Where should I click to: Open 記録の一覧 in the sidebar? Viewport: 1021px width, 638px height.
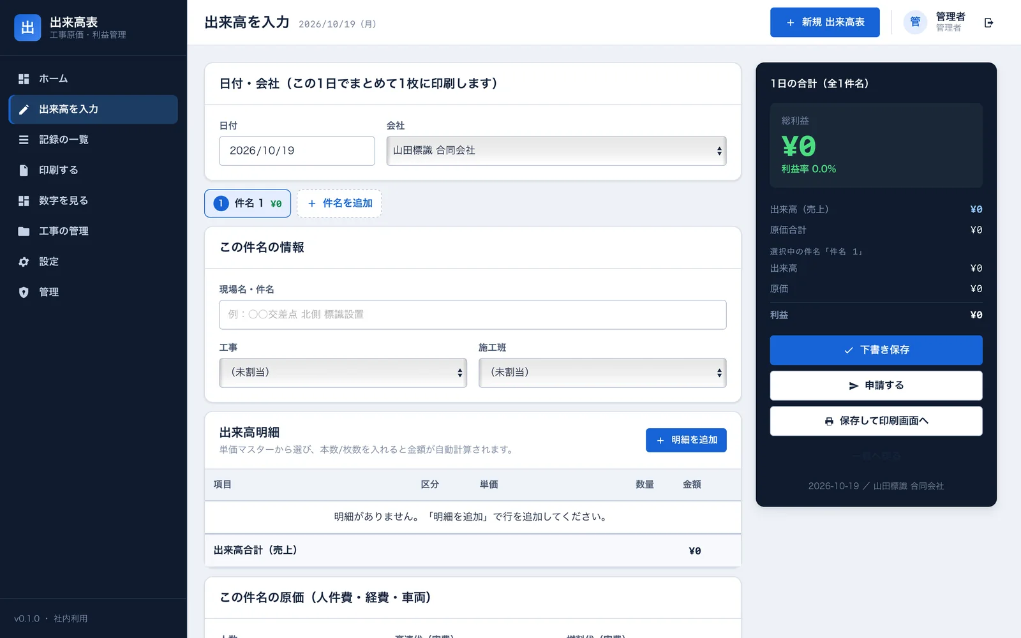point(93,140)
